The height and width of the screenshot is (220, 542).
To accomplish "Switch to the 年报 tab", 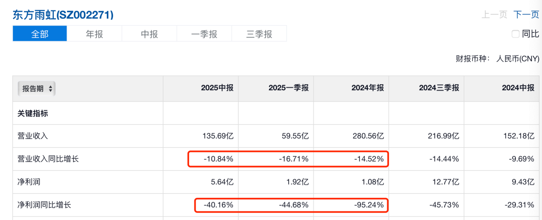I will tap(94, 34).
